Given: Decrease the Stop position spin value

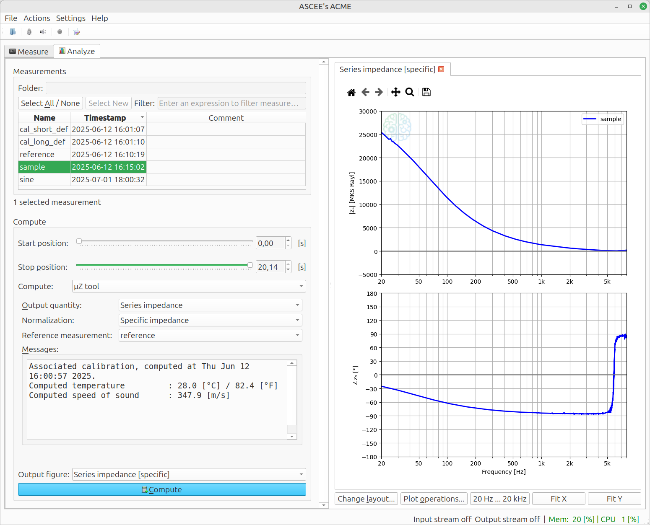Looking at the screenshot, I should coord(288,270).
